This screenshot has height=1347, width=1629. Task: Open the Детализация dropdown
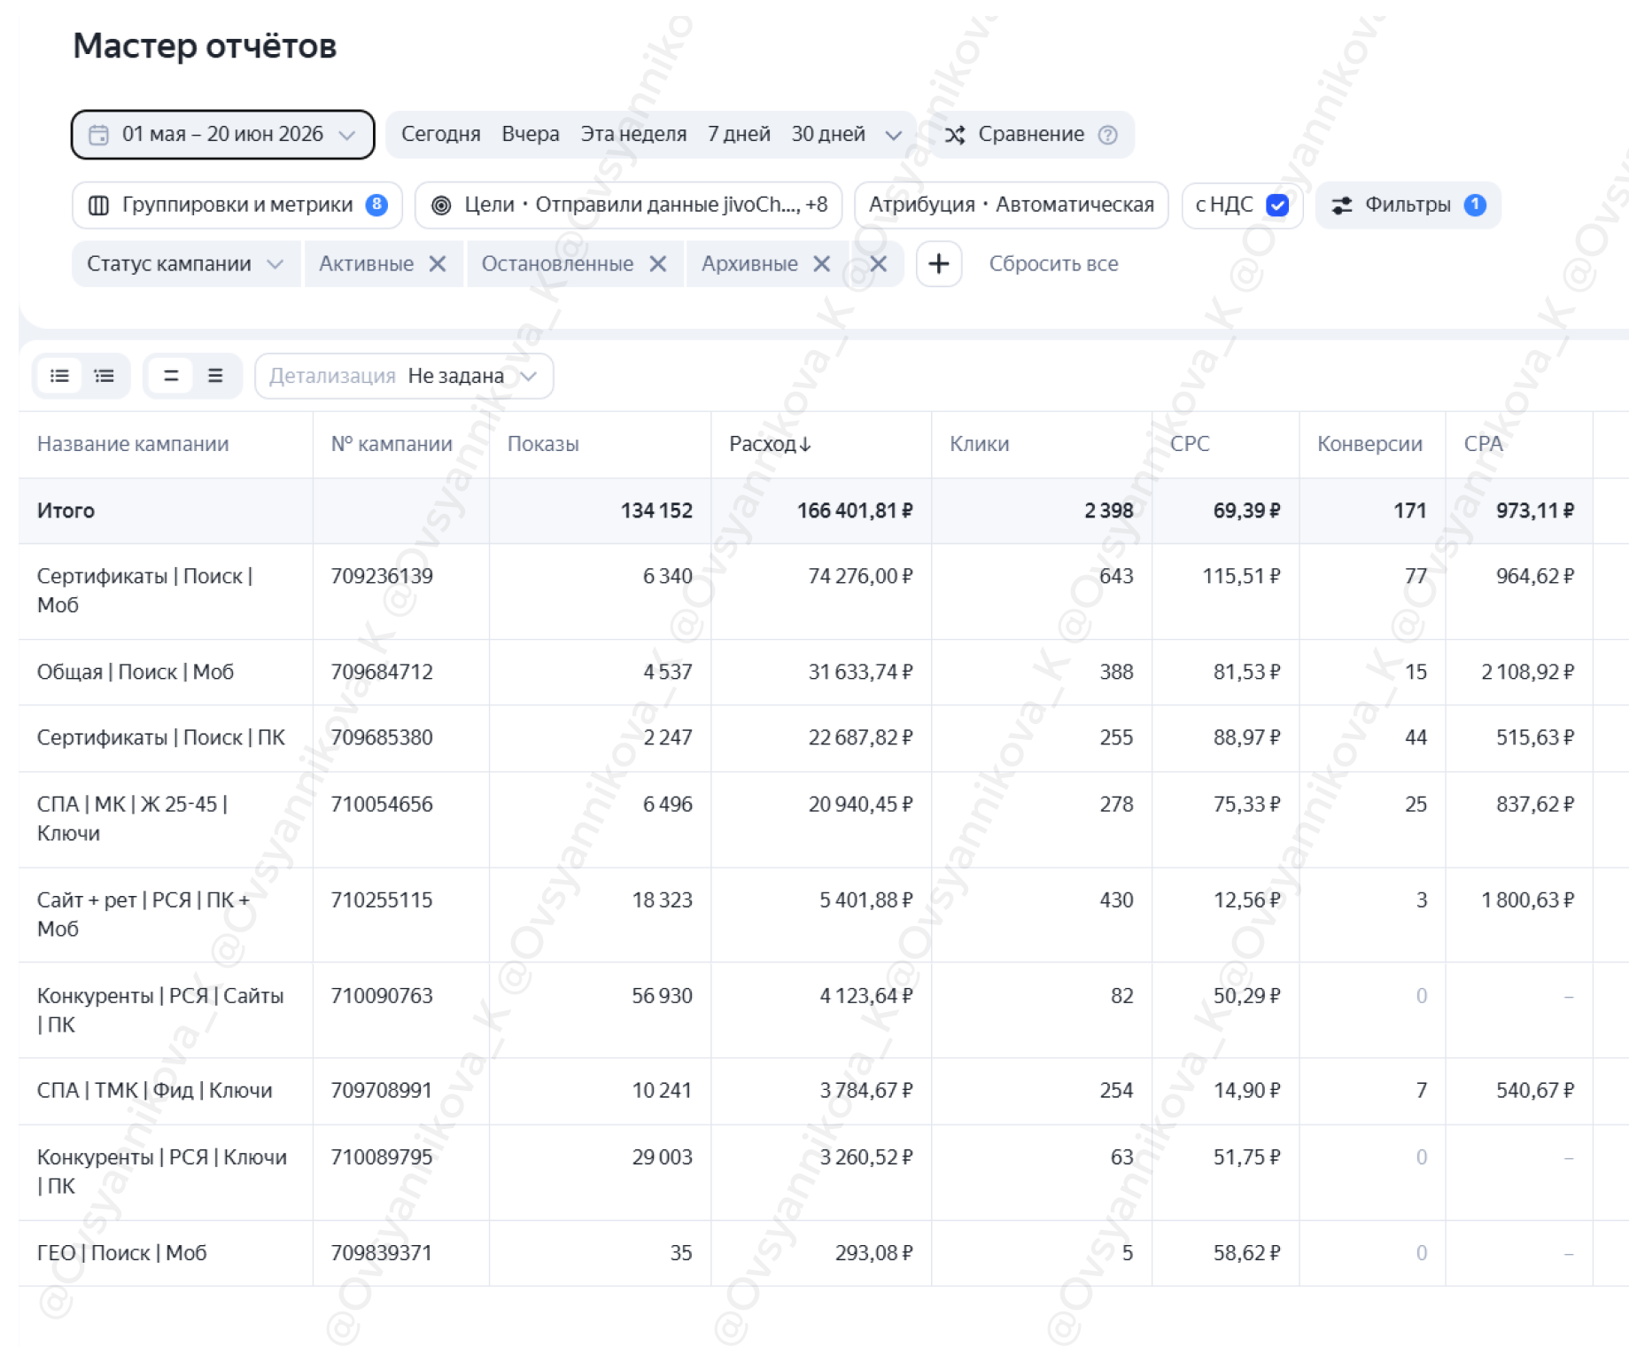[x=404, y=376]
